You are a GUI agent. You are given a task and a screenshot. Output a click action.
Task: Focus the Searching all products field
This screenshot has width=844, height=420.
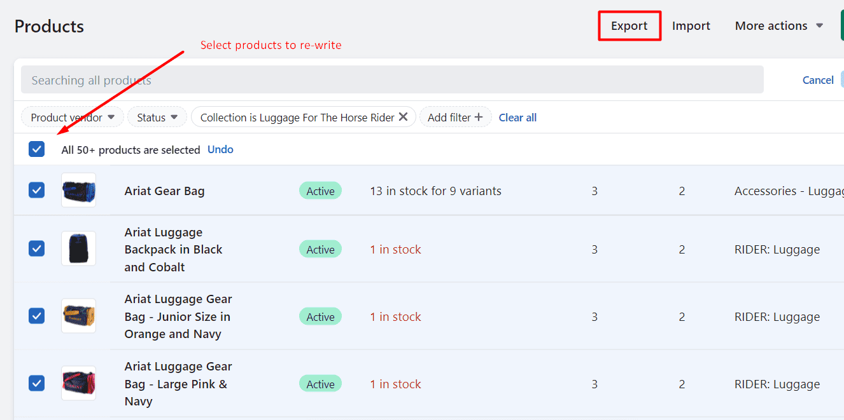pos(392,80)
